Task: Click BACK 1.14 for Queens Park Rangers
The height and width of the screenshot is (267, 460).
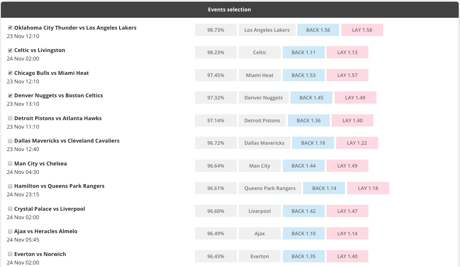Action: click(x=324, y=188)
